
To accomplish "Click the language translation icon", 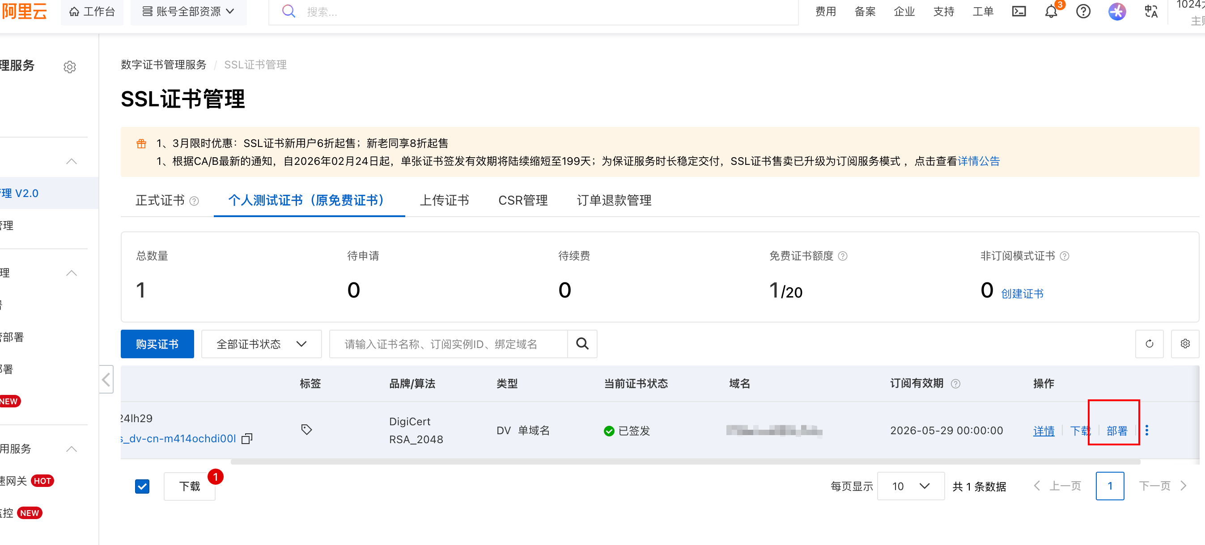I will tap(1151, 11).
